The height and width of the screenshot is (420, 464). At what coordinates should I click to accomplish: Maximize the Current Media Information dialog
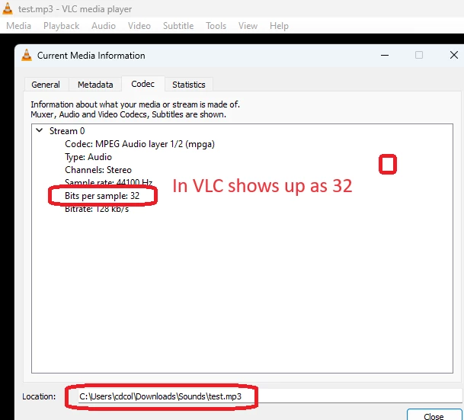point(419,55)
